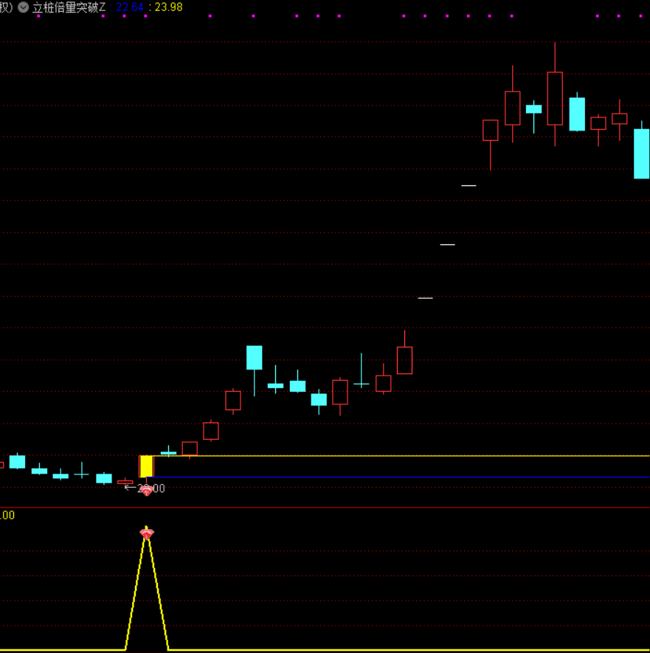The image size is (650, 653).
Task: Click the large cyan candle at far right edge
Action: click(x=641, y=153)
